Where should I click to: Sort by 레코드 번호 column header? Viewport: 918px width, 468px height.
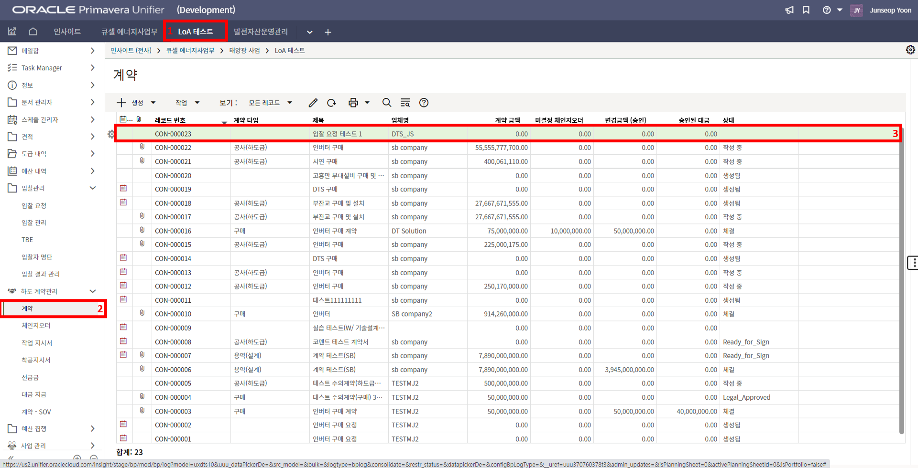(x=170, y=120)
